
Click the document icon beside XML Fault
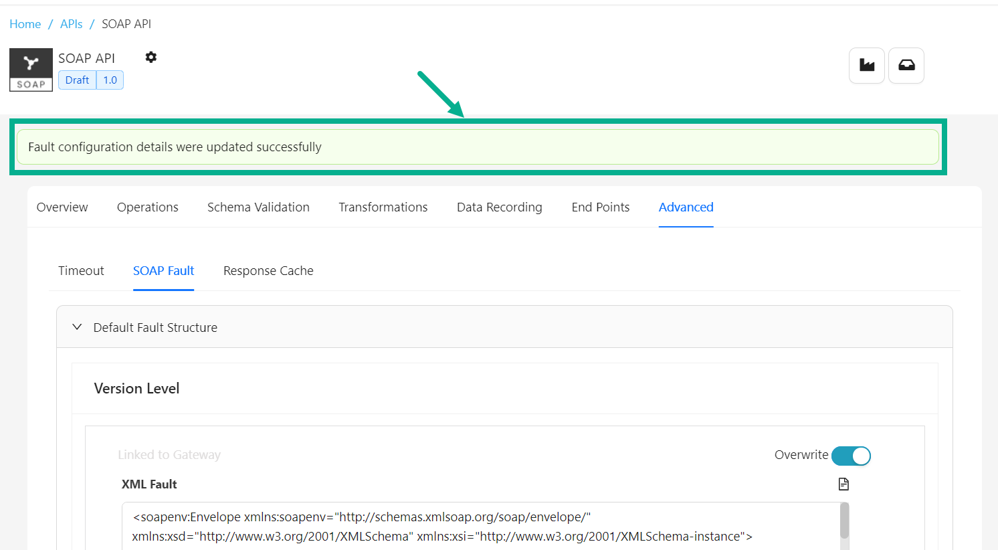point(843,484)
